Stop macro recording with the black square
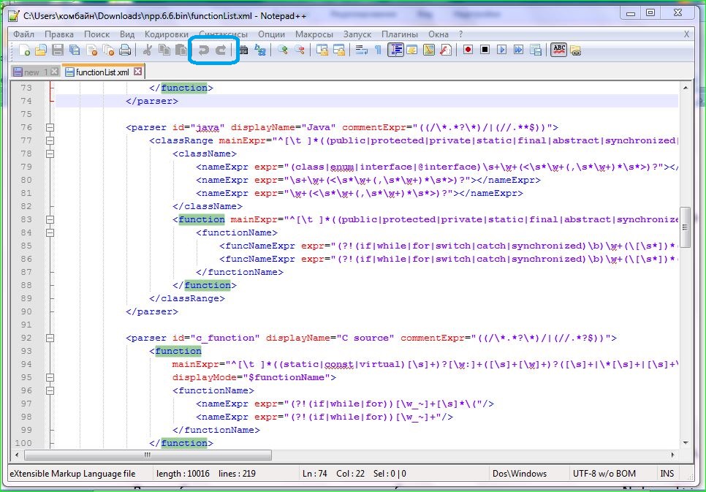This screenshot has width=706, height=492. click(x=485, y=50)
